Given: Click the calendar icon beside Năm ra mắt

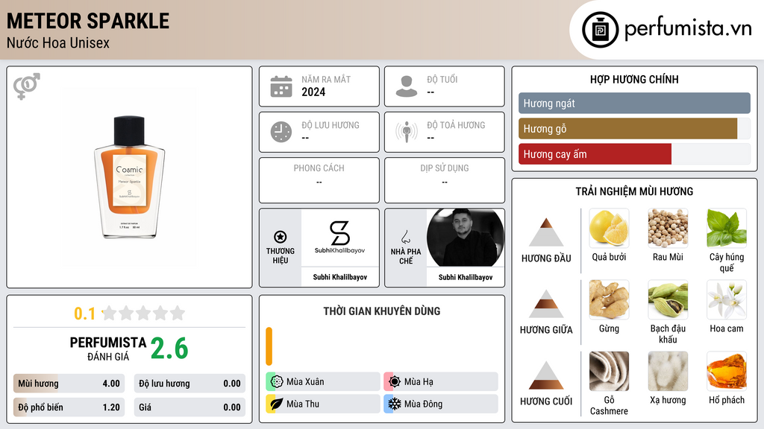Looking at the screenshot, I should 281,86.
